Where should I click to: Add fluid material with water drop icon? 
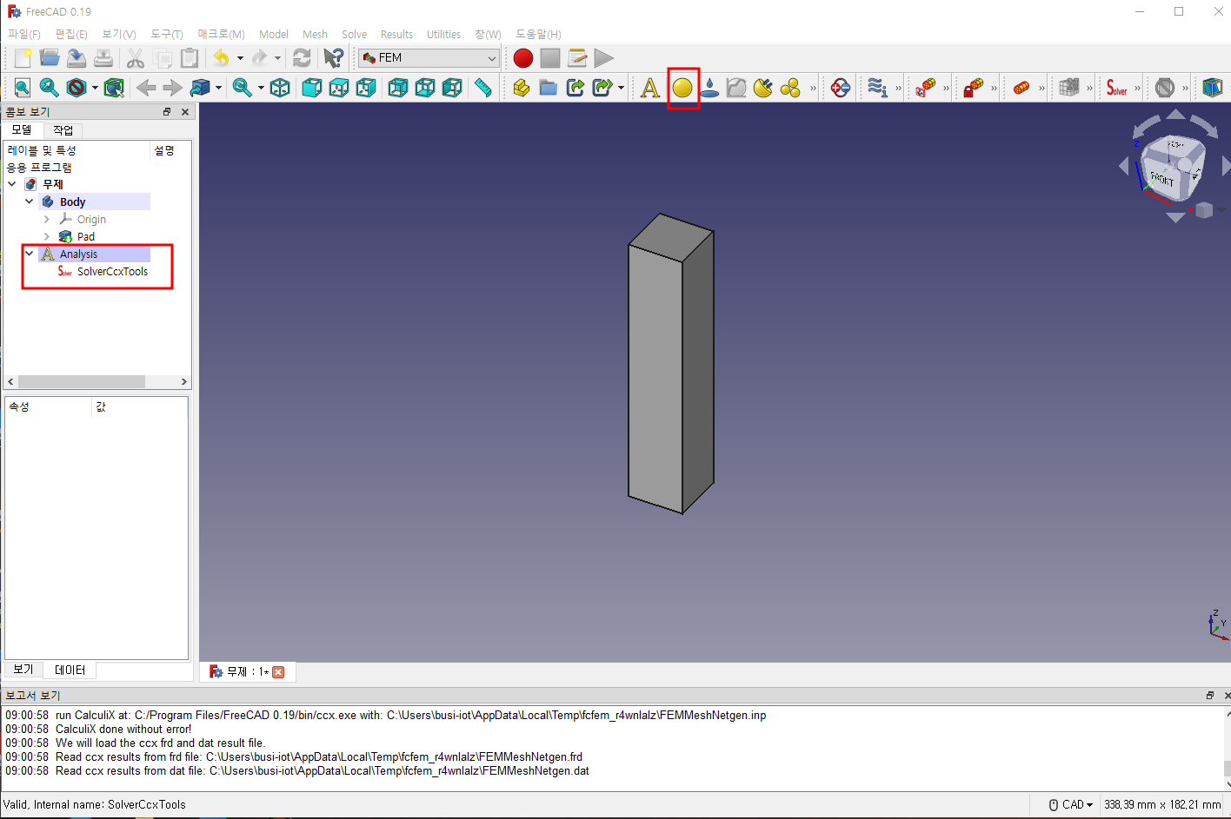709,88
